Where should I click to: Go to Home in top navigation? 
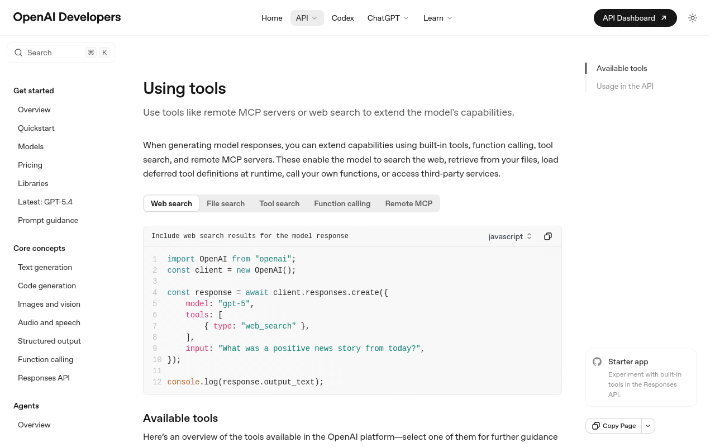[x=272, y=18]
